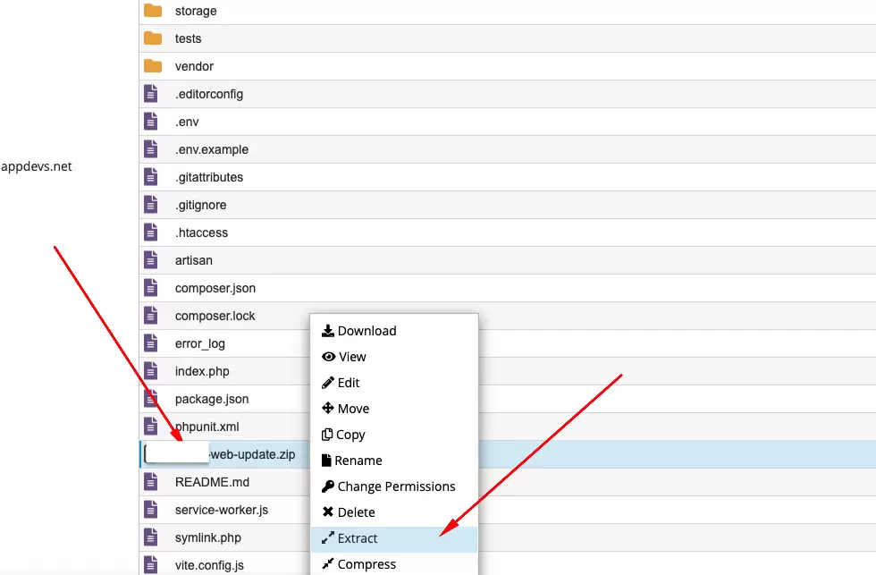Click the vendor folder icon
Viewport: 876px width, 575px height.
click(153, 66)
